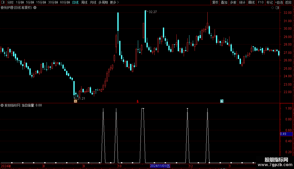Activate the 画线 drawing tool

(251, 2)
